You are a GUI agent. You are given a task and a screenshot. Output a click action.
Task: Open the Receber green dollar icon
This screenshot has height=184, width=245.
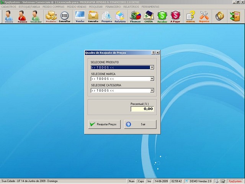(162, 16)
